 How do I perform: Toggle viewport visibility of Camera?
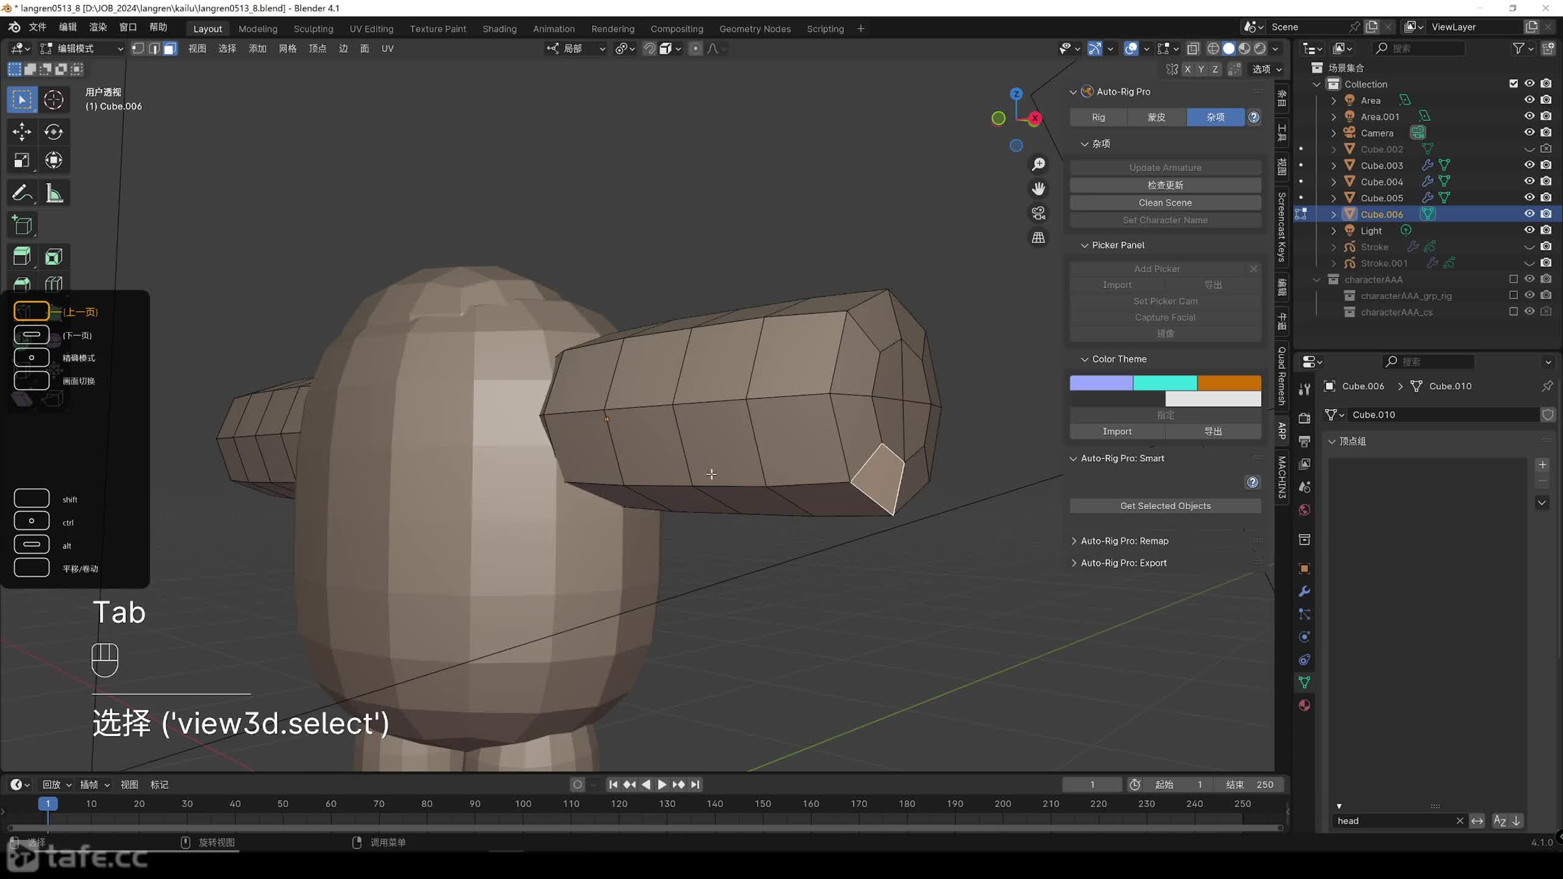(x=1529, y=132)
